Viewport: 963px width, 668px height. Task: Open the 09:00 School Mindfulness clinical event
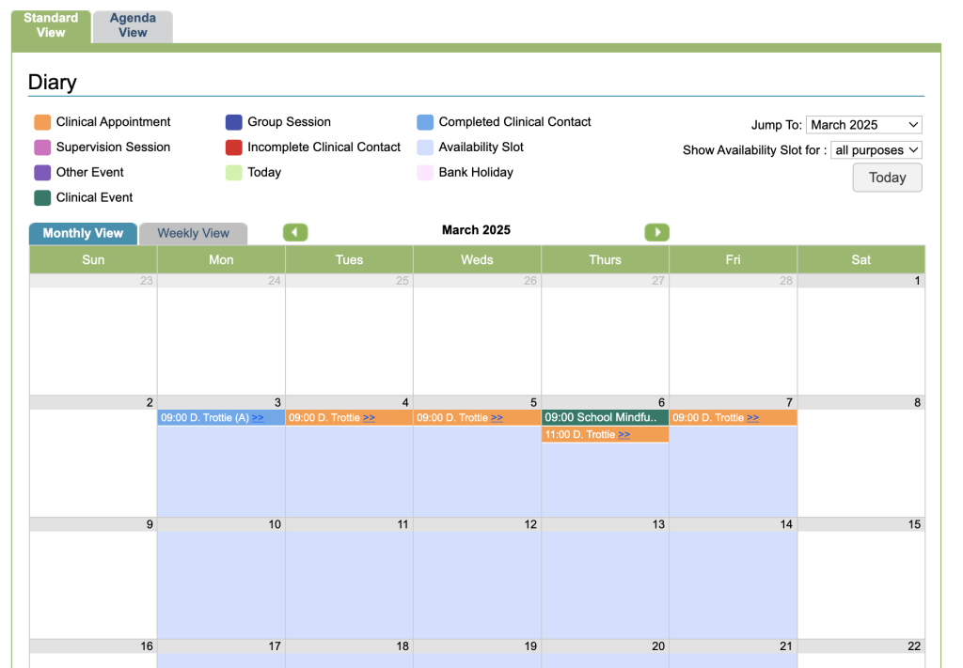pyautogui.click(x=601, y=417)
